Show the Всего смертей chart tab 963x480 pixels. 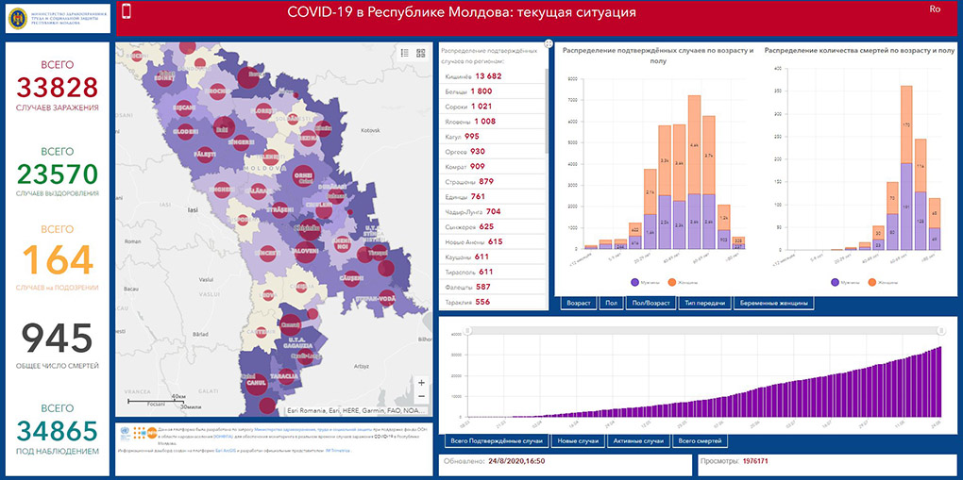tap(700, 441)
